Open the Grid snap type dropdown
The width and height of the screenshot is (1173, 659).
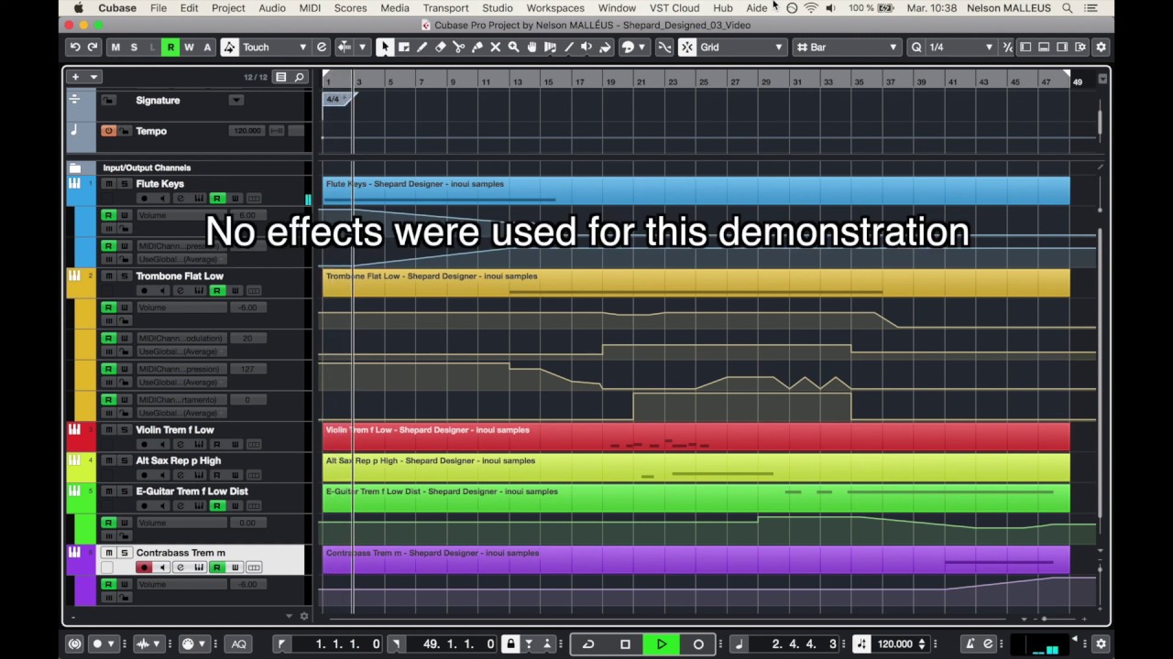point(778,48)
